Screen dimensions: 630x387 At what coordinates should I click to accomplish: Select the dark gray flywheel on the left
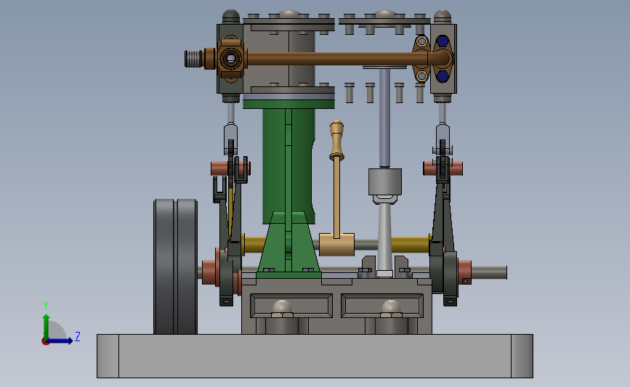175,266
